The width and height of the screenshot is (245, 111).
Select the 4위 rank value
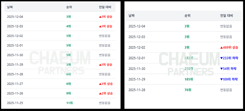pyautogui.click(x=68, y=26)
